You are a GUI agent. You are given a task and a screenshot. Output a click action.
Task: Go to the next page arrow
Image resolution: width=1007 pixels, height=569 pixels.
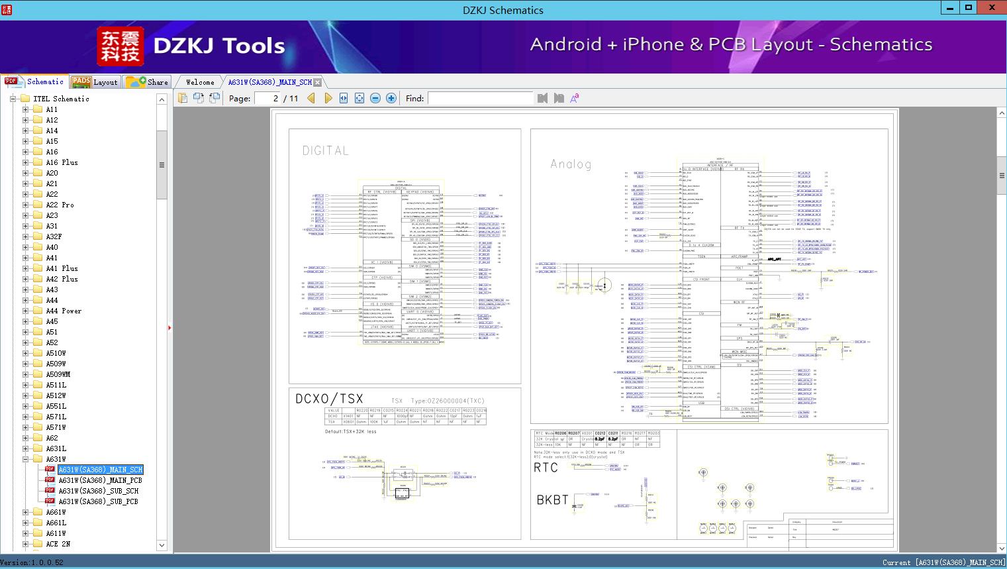328,98
